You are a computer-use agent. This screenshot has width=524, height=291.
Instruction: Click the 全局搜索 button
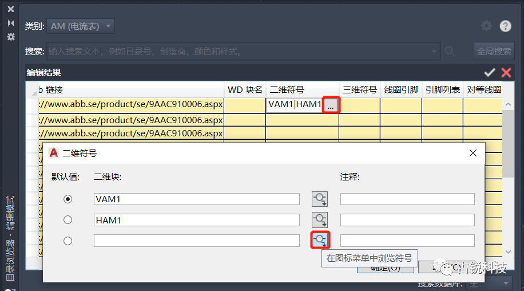click(494, 51)
